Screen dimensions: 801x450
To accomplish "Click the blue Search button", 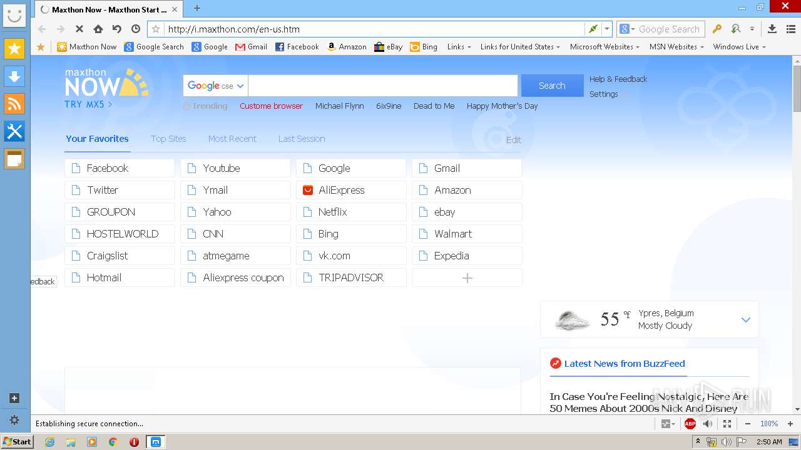I will tap(552, 86).
